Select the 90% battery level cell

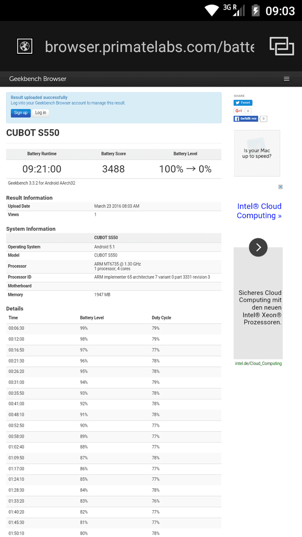coord(84,425)
